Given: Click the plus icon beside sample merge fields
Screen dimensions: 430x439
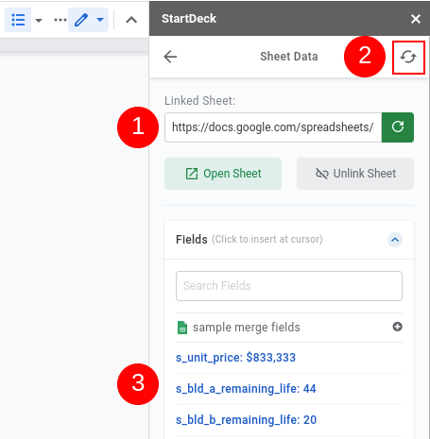Looking at the screenshot, I should [397, 327].
